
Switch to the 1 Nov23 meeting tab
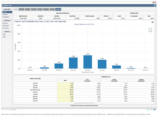52,9
